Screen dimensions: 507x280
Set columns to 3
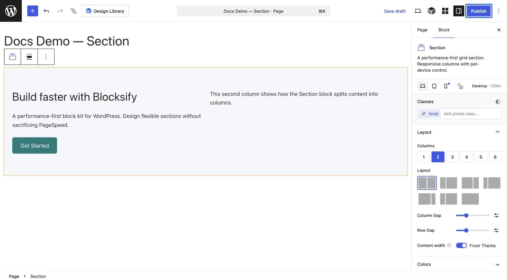point(452,157)
